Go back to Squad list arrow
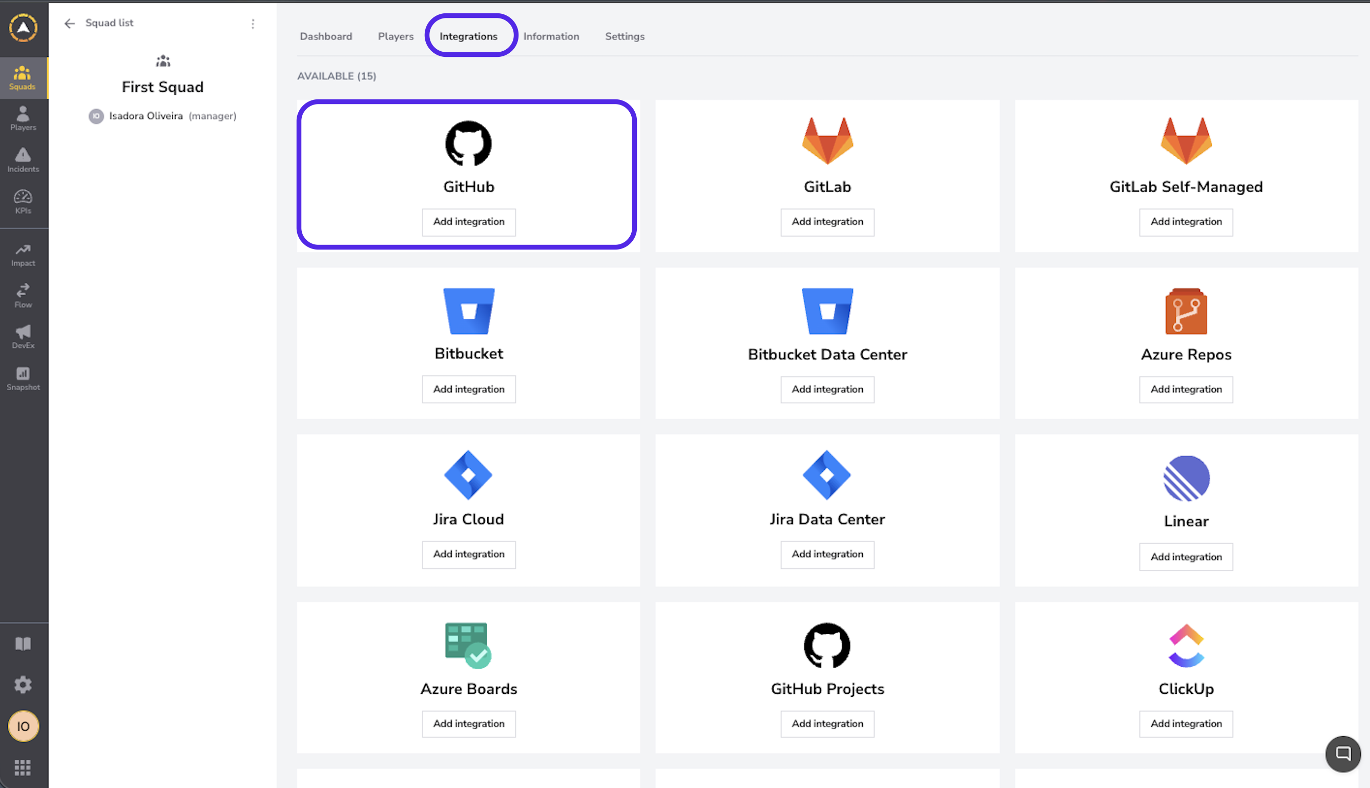Image resolution: width=1370 pixels, height=788 pixels. coord(69,23)
